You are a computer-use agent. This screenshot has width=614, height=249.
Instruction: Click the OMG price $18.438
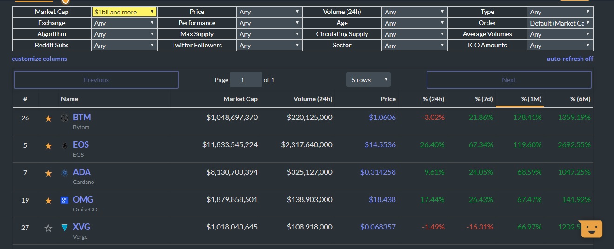click(382, 200)
